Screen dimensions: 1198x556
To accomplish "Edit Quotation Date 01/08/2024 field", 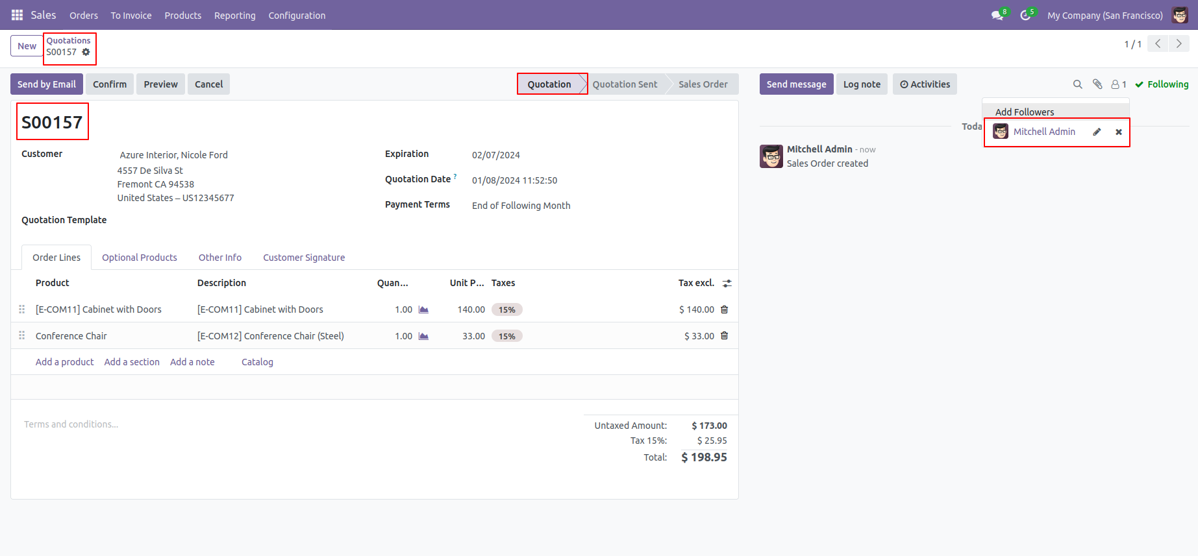I will coord(514,180).
